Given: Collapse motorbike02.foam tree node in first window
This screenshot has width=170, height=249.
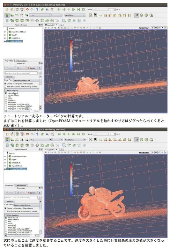Looking at the screenshot, I should 7,32.
